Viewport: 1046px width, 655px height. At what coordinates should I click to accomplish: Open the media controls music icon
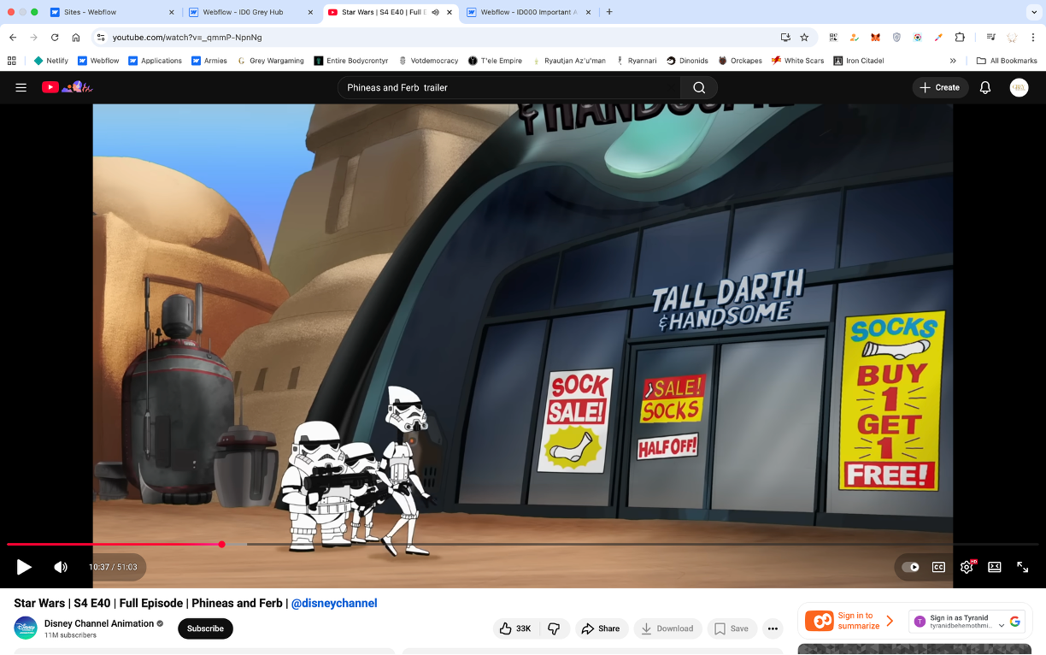(990, 38)
